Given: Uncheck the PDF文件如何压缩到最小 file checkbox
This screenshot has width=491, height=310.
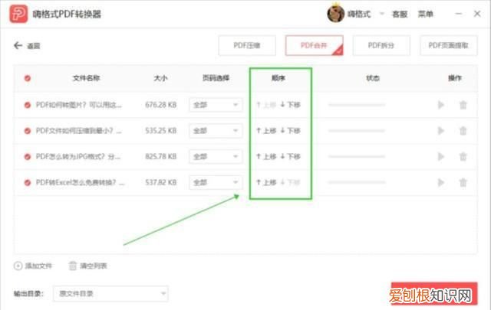Looking at the screenshot, I should [x=28, y=131].
